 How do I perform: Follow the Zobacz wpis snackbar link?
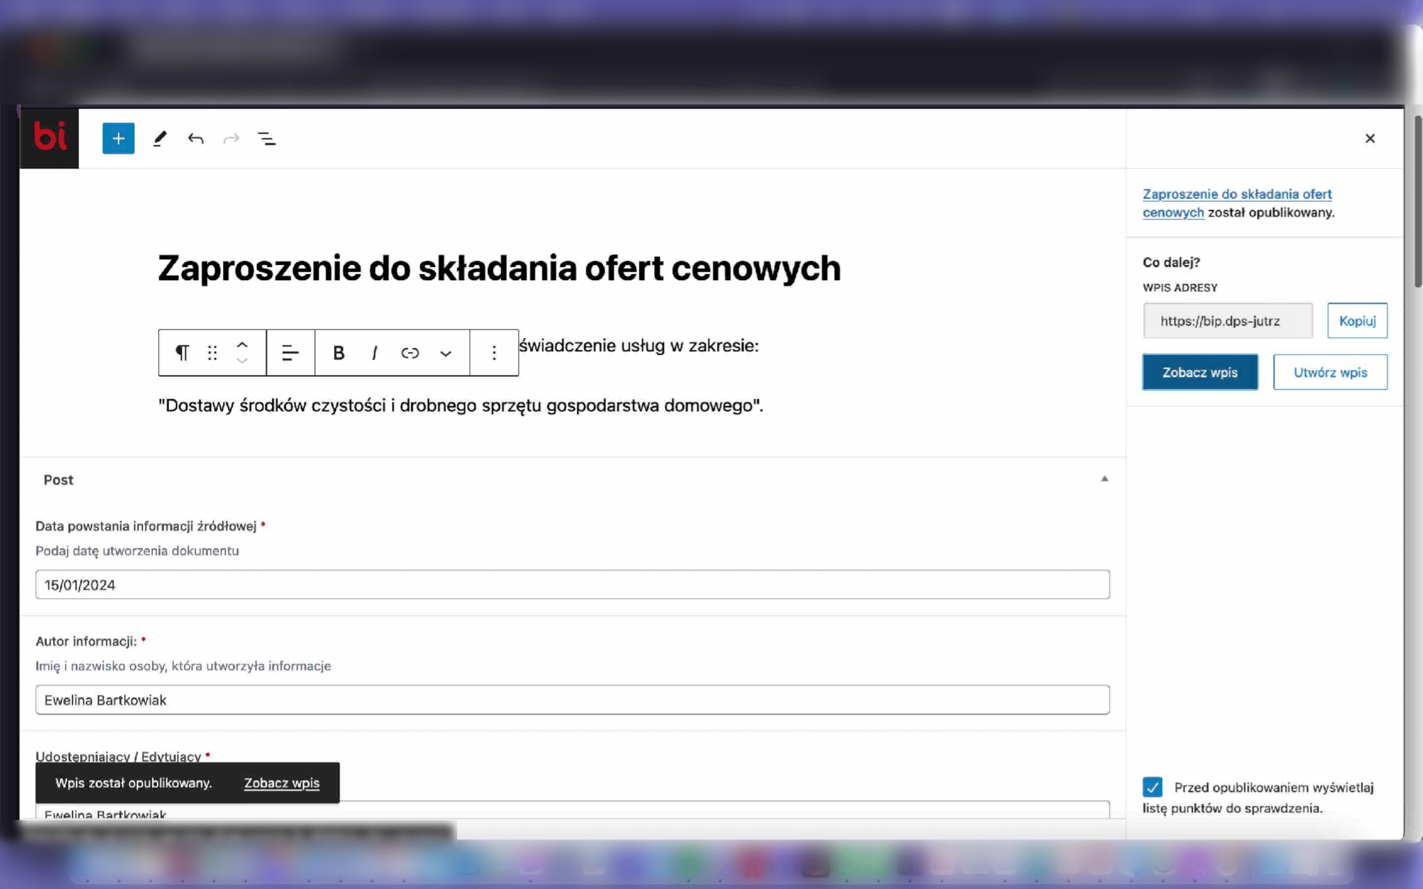282,783
